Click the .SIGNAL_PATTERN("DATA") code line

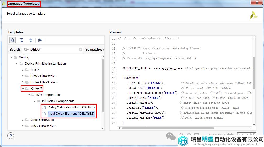pyautogui.click(x=145, y=118)
